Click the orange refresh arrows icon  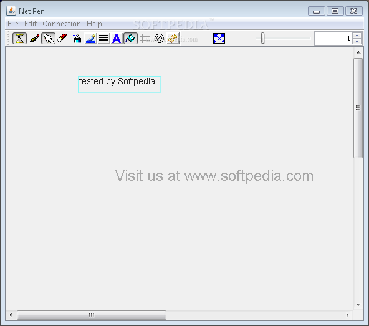tap(173, 39)
